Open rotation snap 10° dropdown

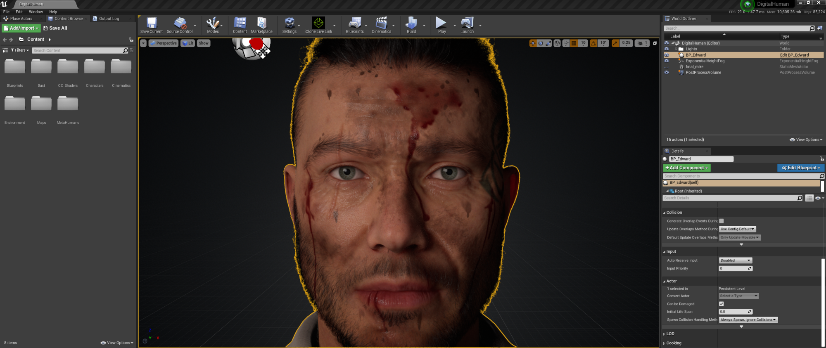tap(603, 43)
